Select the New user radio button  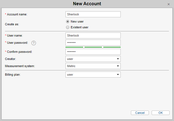68,21
